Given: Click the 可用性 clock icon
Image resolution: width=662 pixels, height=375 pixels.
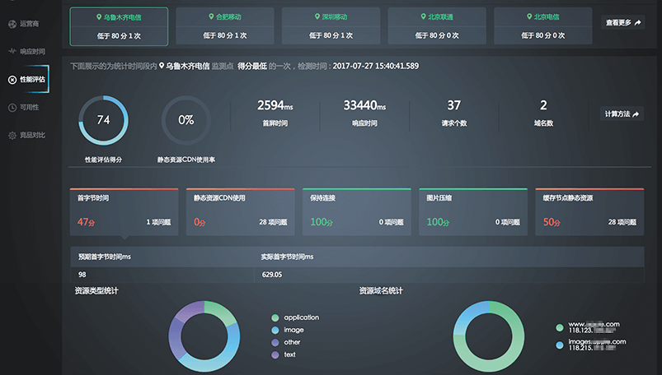Looking at the screenshot, I should click(12, 108).
